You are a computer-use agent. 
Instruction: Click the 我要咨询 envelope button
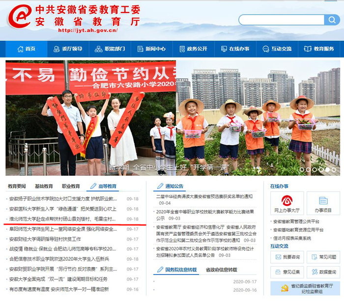(287, 257)
